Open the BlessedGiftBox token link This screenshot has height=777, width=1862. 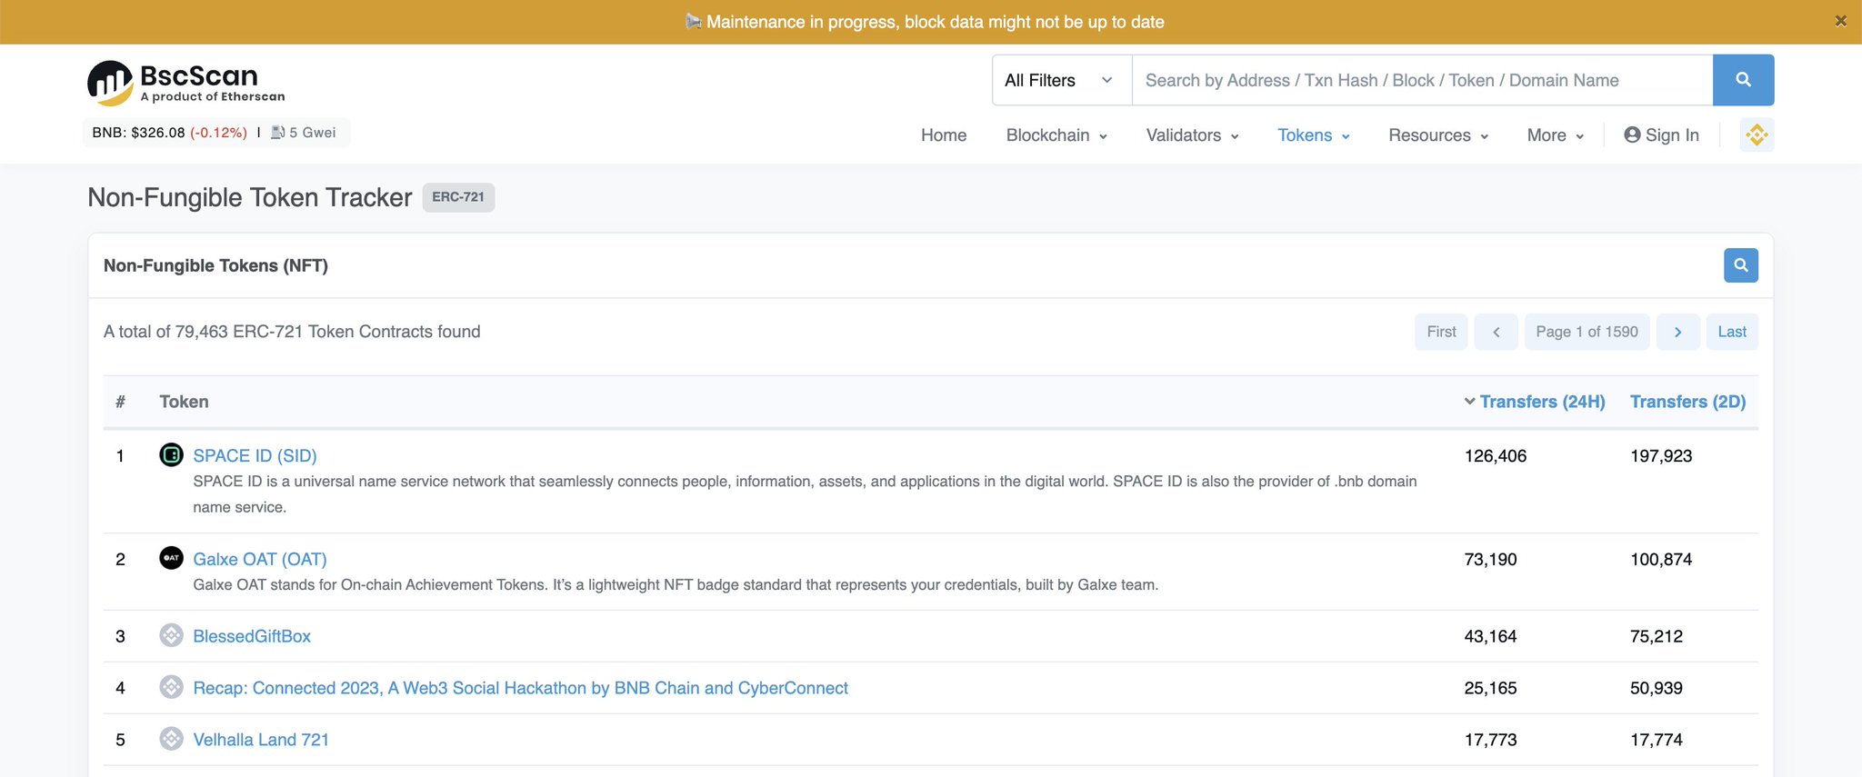point(252,636)
